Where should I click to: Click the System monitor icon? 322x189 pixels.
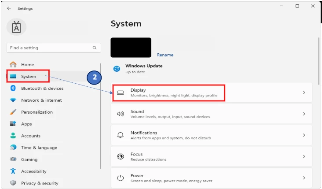click(x=13, y=76)
